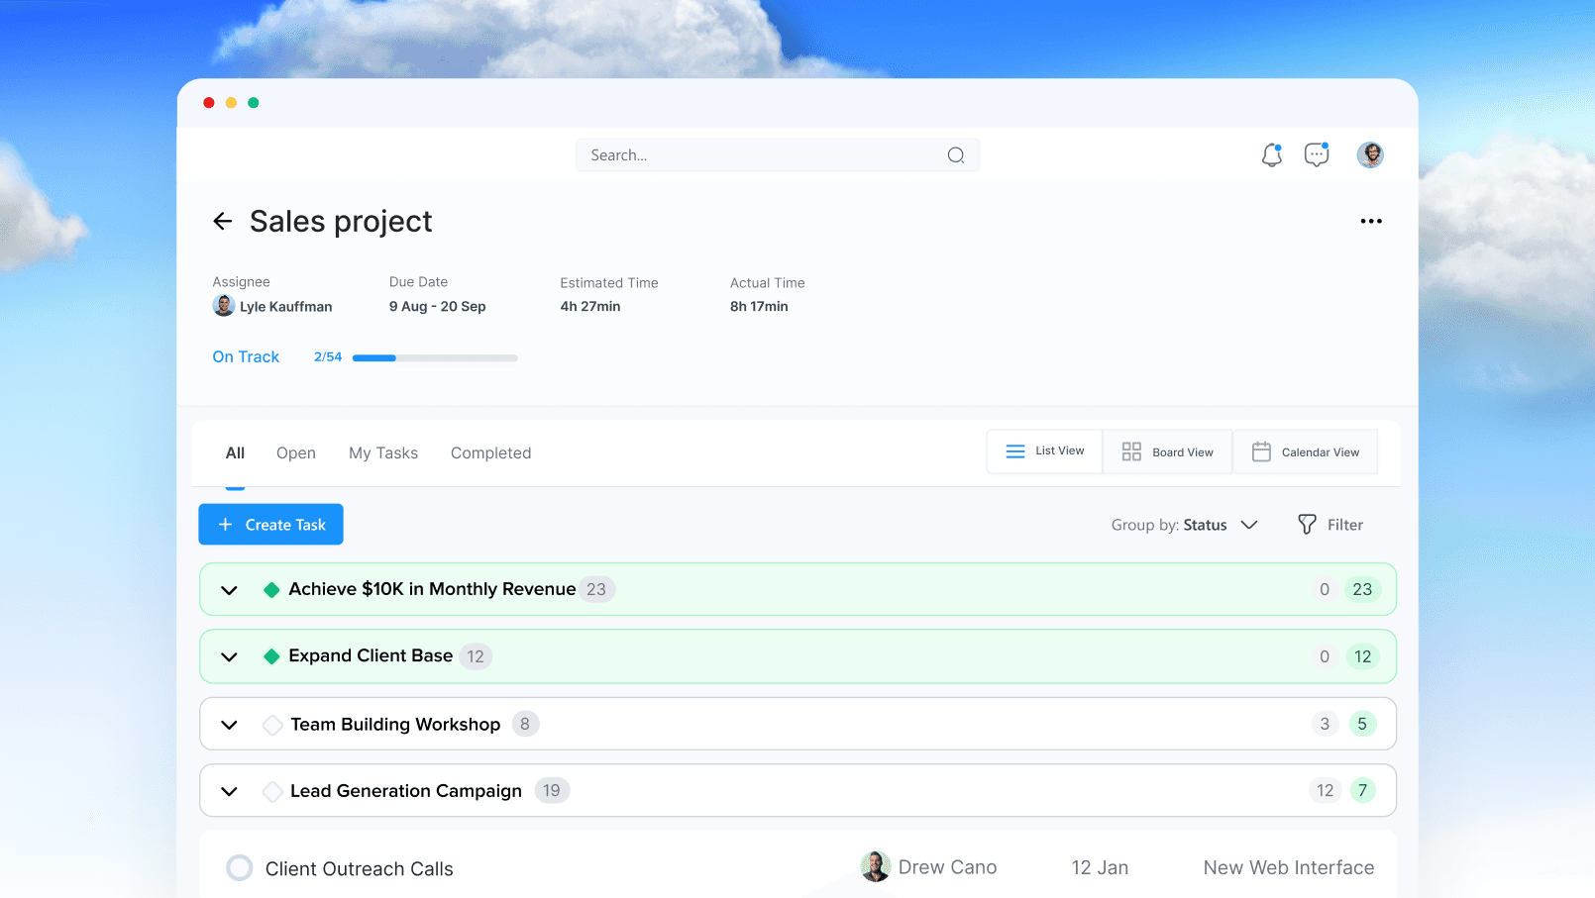Open the chat messages icon
The width and height of the screenshot is (1595, 898).
(x=1317, y=154)
